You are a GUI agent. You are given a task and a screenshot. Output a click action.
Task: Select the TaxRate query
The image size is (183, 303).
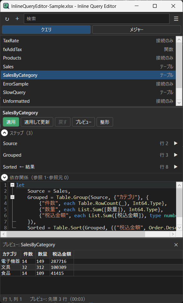88,41
